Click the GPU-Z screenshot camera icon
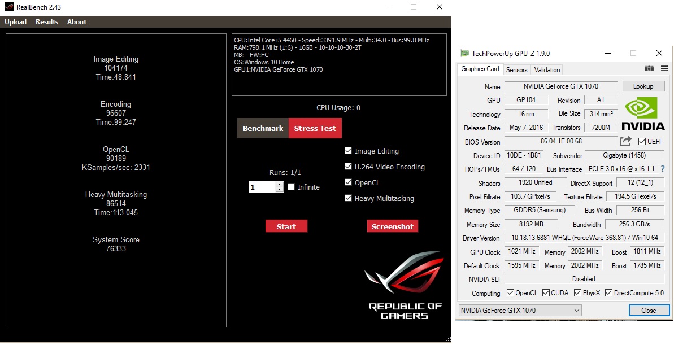Image resolution: width=674 pixels, height=345 pixels. click(x=649, y=69)
